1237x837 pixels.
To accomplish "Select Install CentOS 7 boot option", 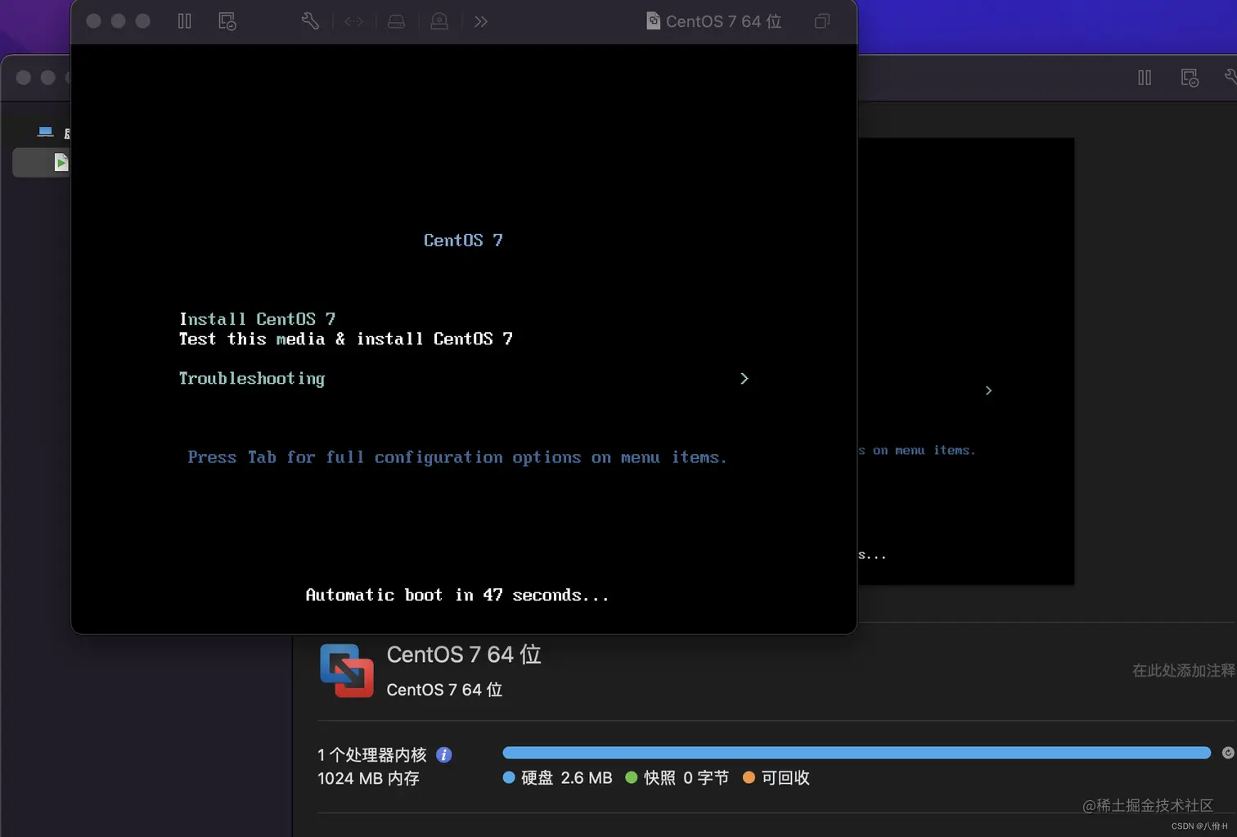I will click(257, 319).
